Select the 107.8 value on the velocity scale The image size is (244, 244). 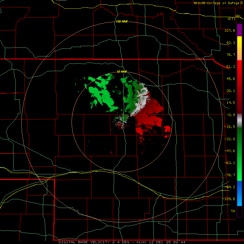click(x=230, y=30)
